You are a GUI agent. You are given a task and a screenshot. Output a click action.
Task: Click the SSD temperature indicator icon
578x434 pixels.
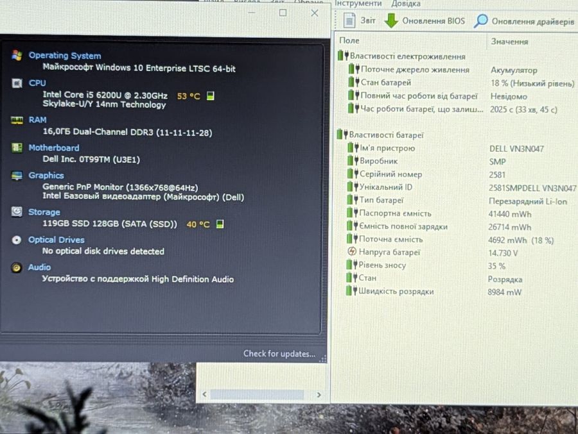220,224
